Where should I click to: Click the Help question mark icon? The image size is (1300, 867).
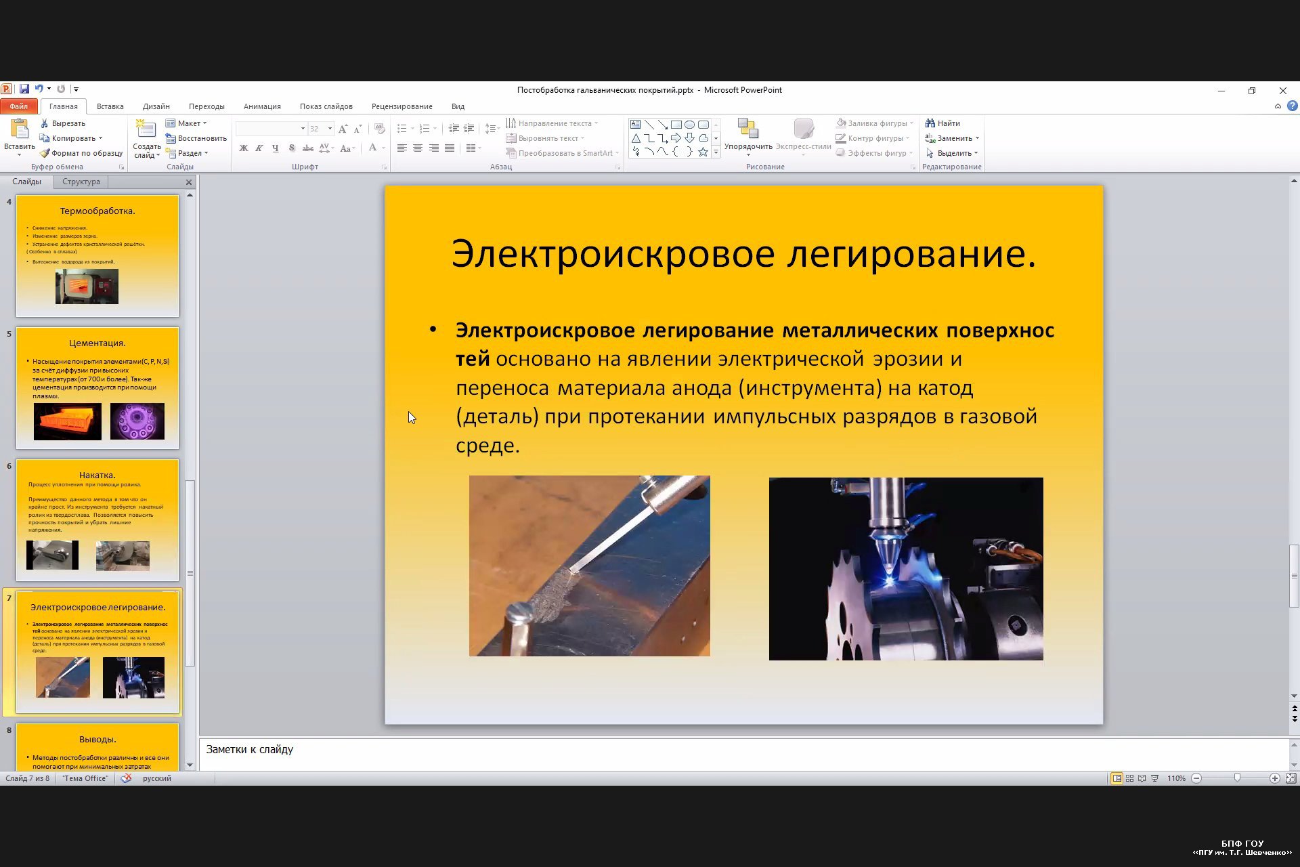pyautogui.click(x=1293, y=106)
